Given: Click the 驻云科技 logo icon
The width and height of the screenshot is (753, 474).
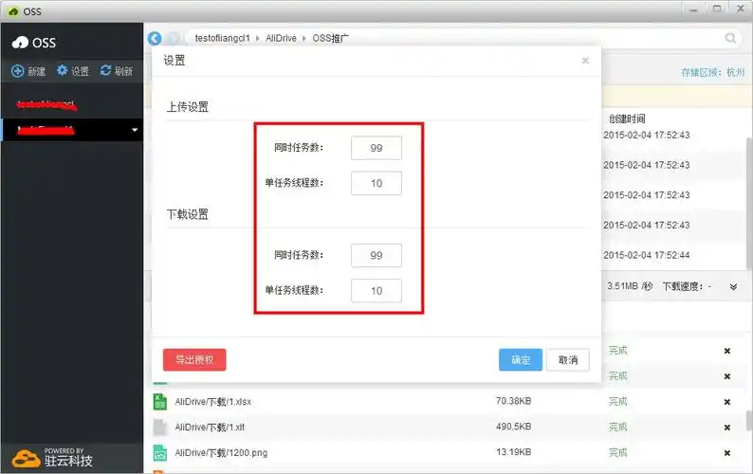Looking at the screenshot, I should (x=26, y=459).
